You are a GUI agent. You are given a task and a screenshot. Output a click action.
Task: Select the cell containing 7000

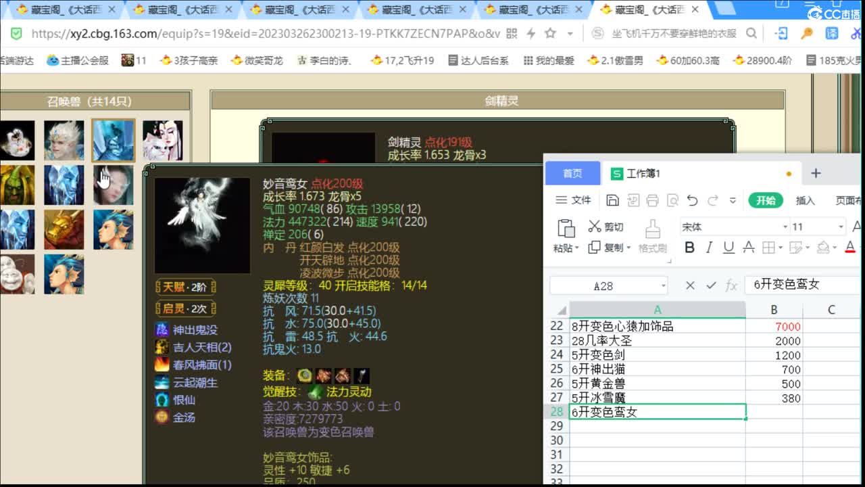[x=774, y=326]
